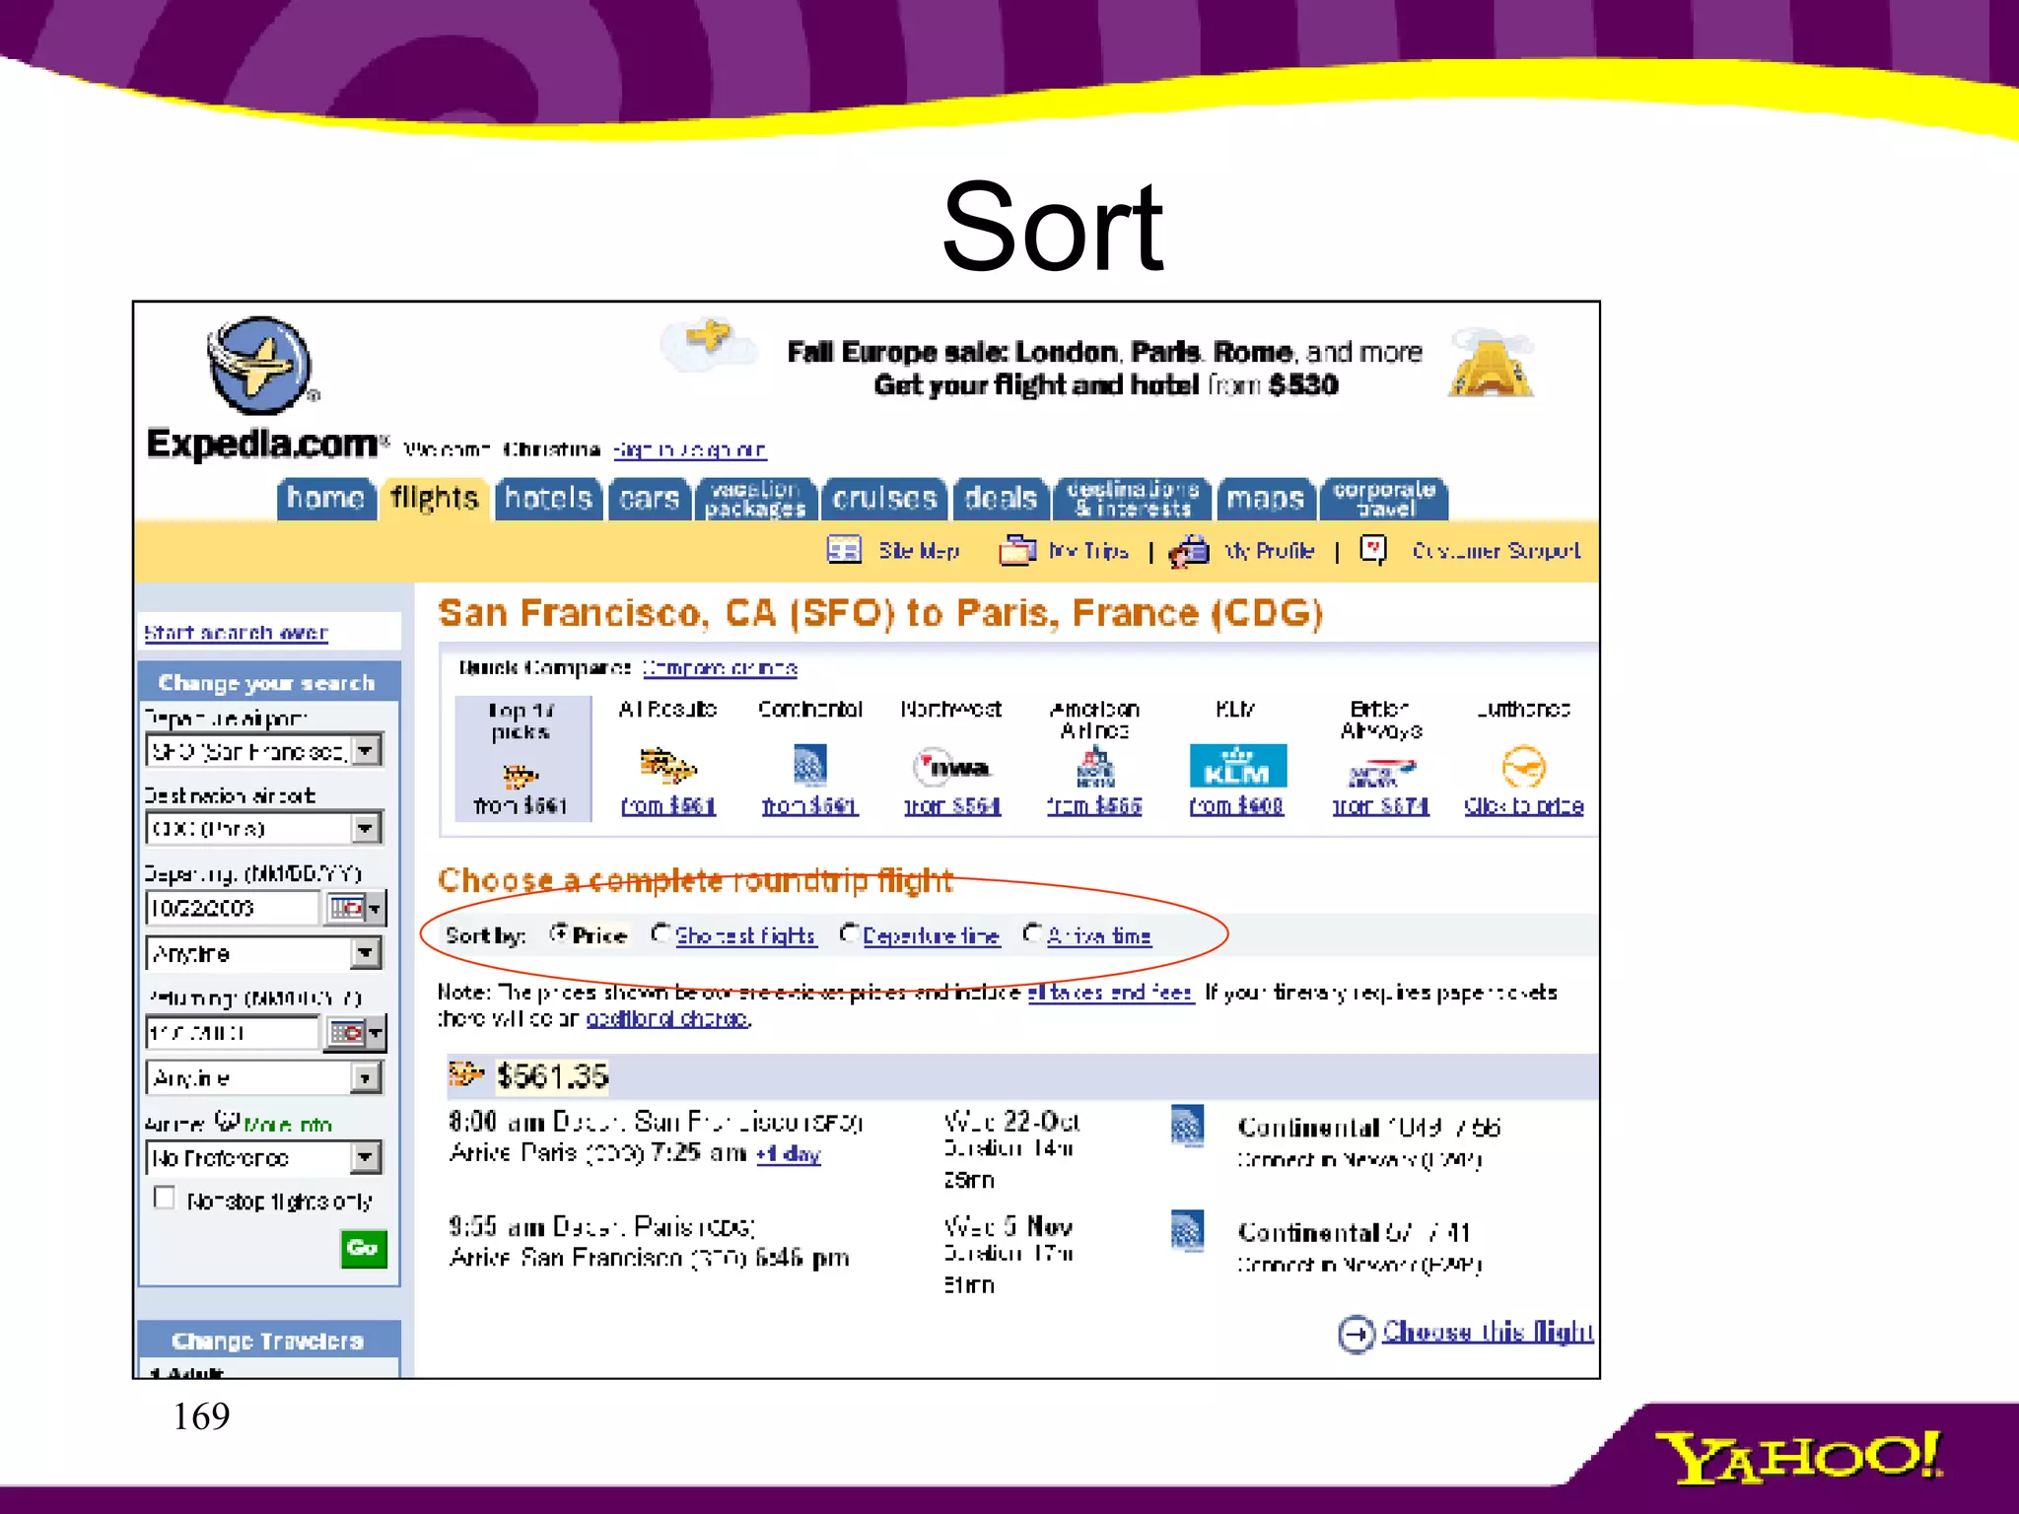Click the Lufthansa crane logo
Screen dimensions: 2019x1514
[x=1523, y=767]
